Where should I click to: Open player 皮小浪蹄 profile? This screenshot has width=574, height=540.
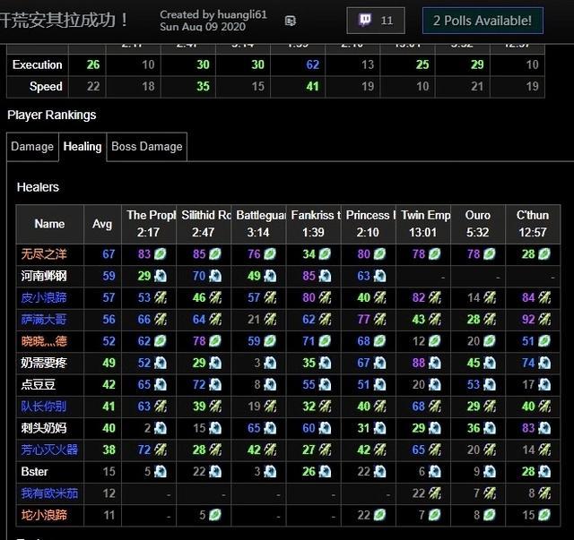tap(44, 297)
